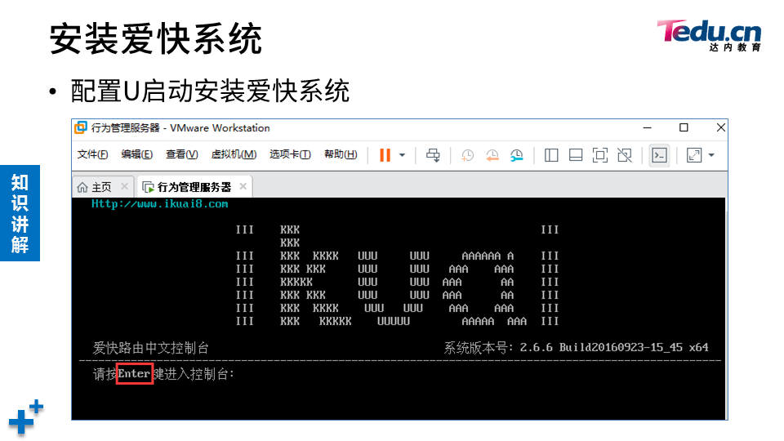Close the 主页 tab

(124, 186)
